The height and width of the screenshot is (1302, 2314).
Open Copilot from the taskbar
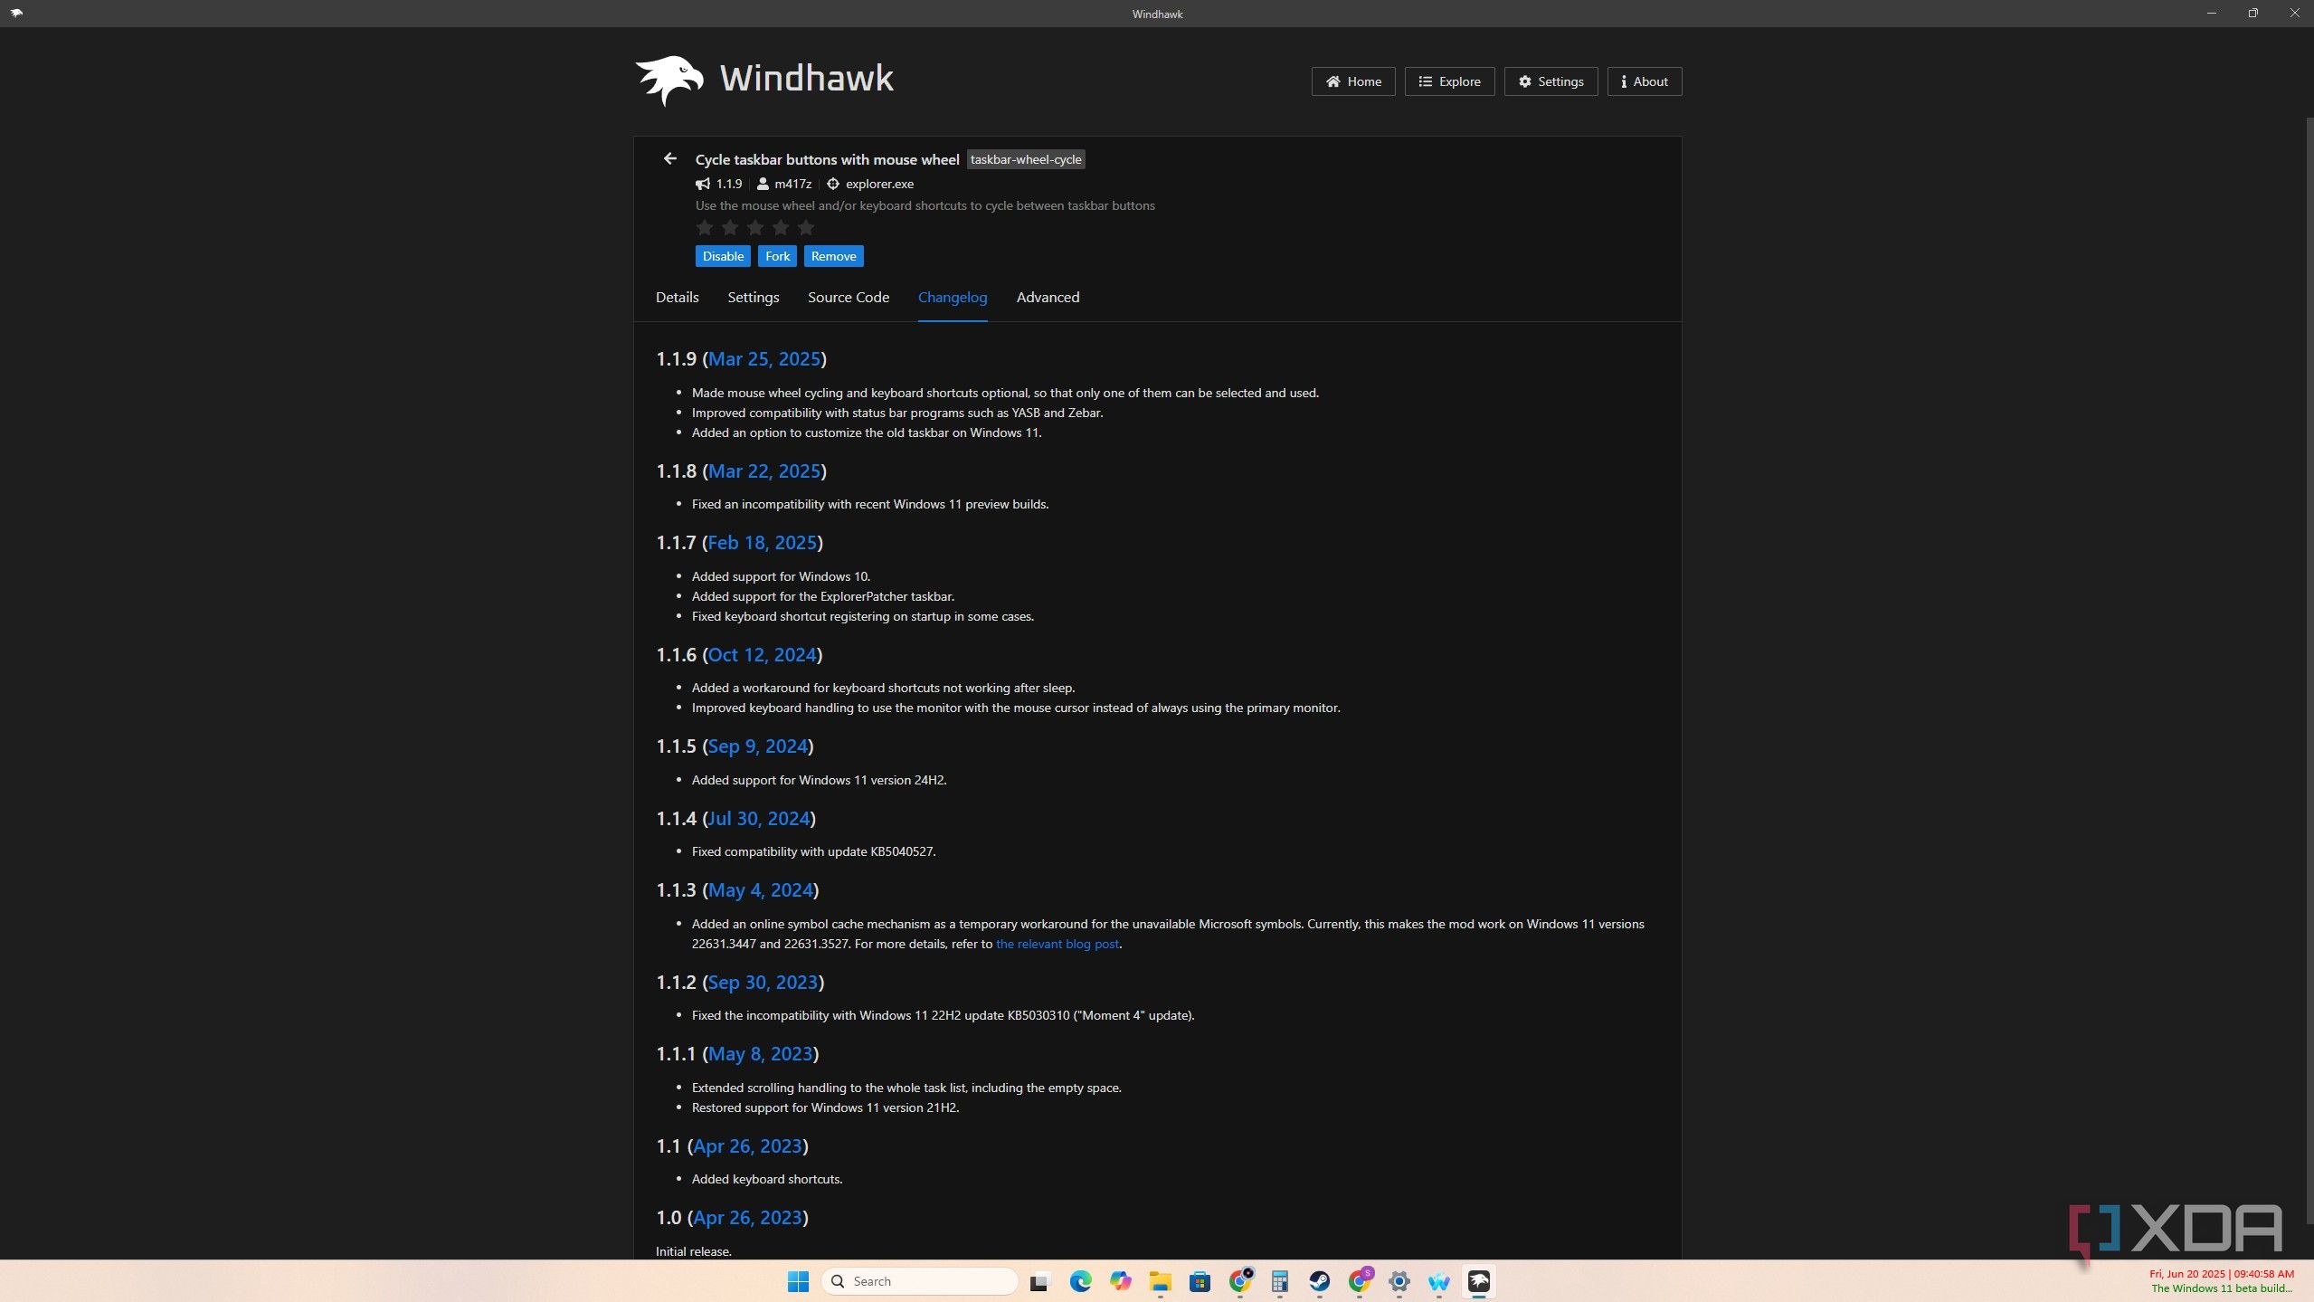pyautogui.click(x=1120, y=1281)
